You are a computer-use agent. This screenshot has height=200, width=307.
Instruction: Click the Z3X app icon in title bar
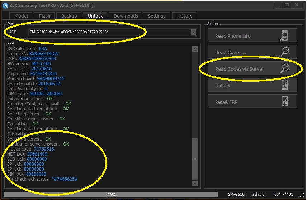point(5,5)
